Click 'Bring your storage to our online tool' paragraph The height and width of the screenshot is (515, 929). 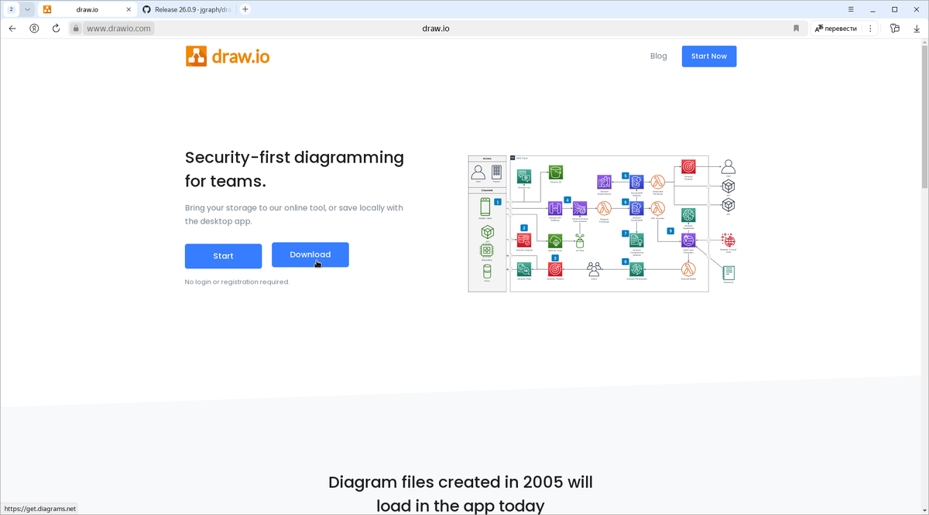click(294, 214)
